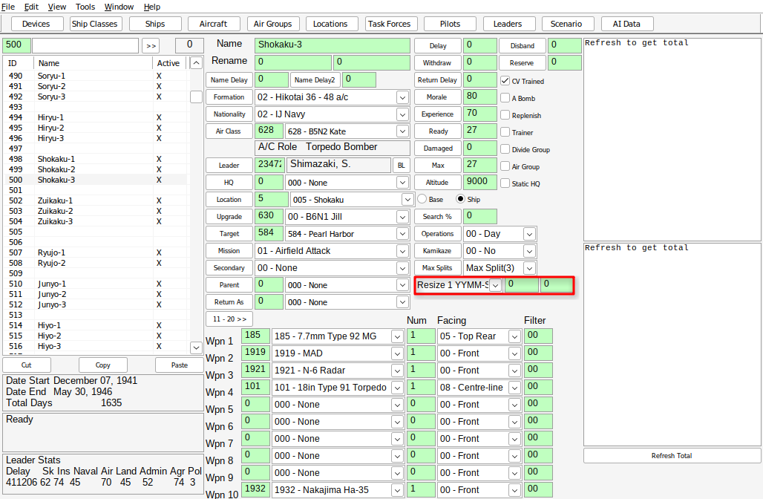Image resolution: width=763 pixels, height=499 pixels.
Task: Switch to the Aircraft tab
Action: [x=213, y=24]
